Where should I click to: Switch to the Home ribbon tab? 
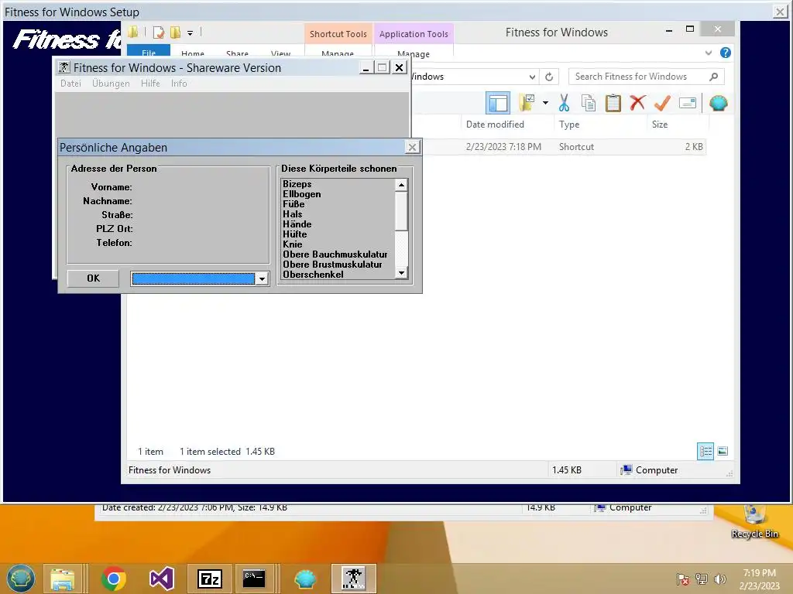(193, 53)
